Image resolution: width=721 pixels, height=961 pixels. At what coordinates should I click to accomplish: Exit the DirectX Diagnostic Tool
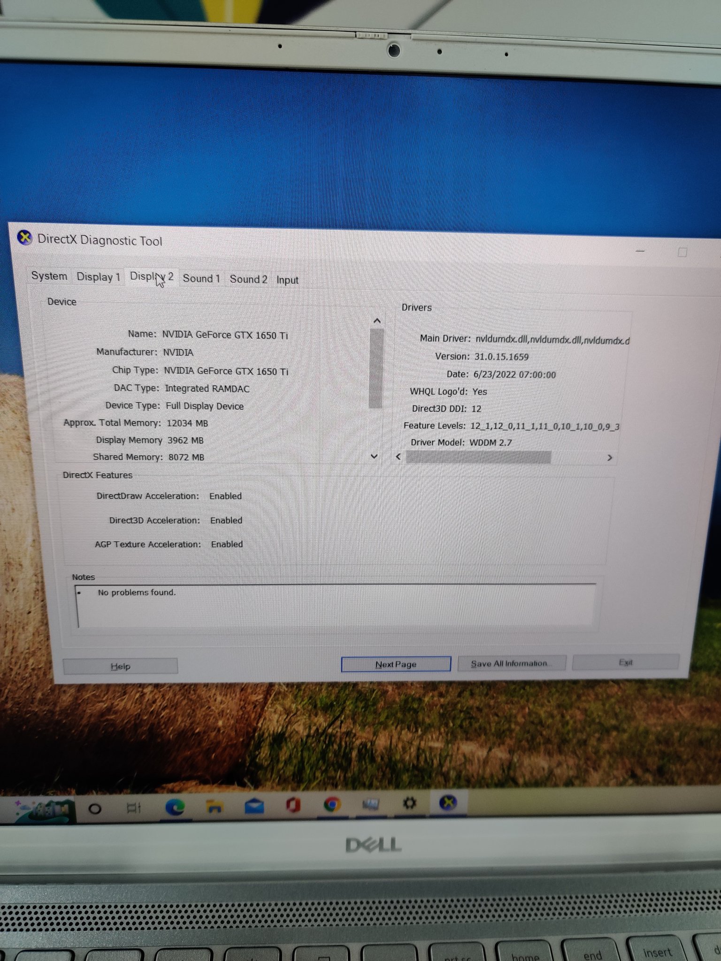click(625, 663)
